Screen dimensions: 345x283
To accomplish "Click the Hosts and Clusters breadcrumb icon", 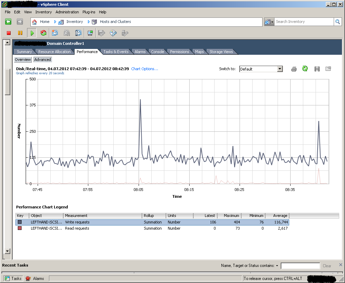I will [x=94, y=22].
